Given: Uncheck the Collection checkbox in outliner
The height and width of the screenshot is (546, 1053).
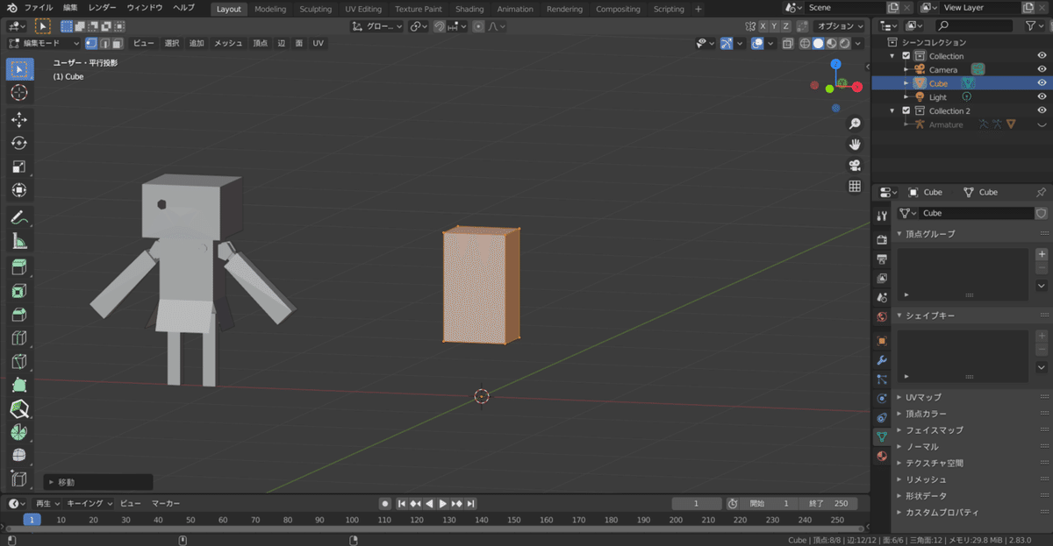Looking at the screenshot, I should pyautogui.click(x=906, y=56).
